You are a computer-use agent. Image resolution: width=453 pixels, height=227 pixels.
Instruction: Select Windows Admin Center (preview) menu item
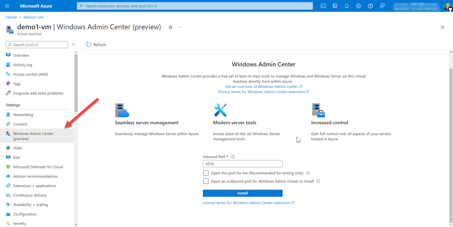click(x=37, y=136)
